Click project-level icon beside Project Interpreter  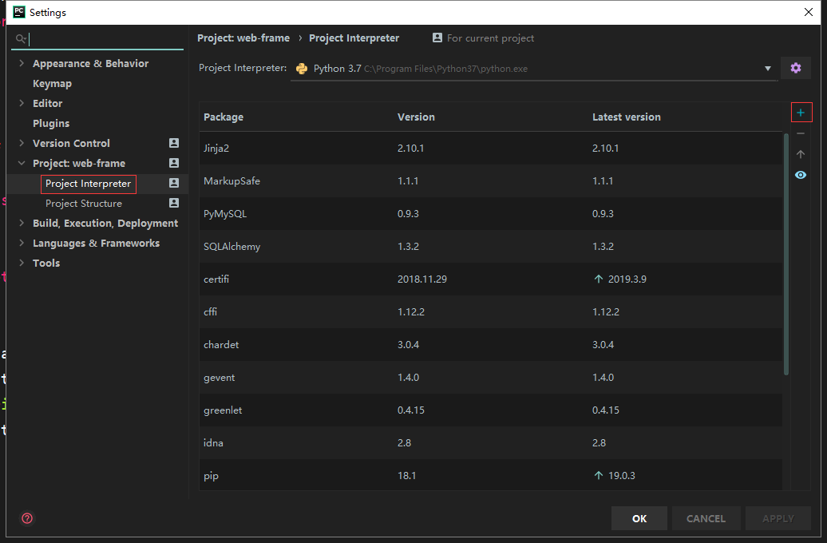pos(174,183)
